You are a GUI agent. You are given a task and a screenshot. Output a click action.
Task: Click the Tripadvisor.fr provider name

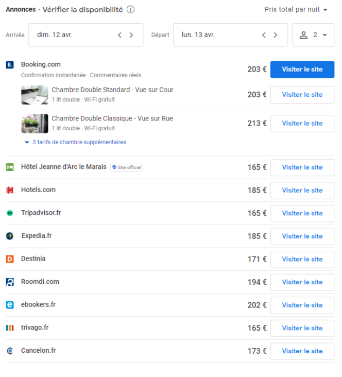pyautogui.click(x=41, y=213)
